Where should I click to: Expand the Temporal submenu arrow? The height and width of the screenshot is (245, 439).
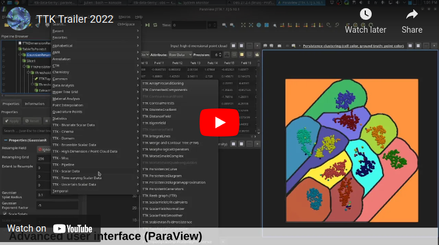click(x=138, y=191)
